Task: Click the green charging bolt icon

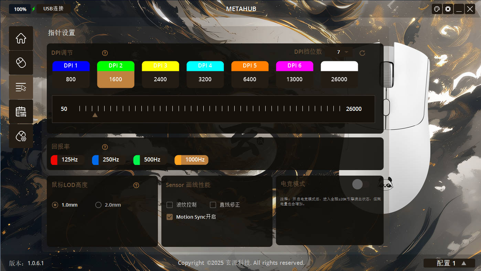Action: pos(33,9)
